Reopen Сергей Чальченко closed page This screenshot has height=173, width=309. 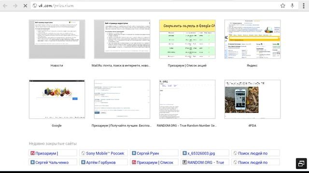53,162
